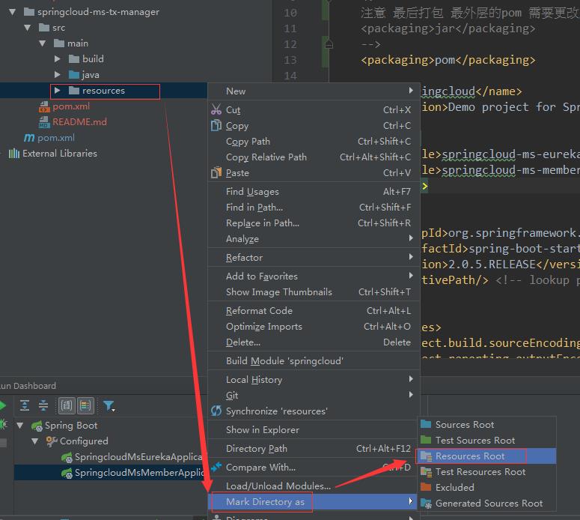
Task: Click the Compare With arrows icon
Action: (216, 467)
